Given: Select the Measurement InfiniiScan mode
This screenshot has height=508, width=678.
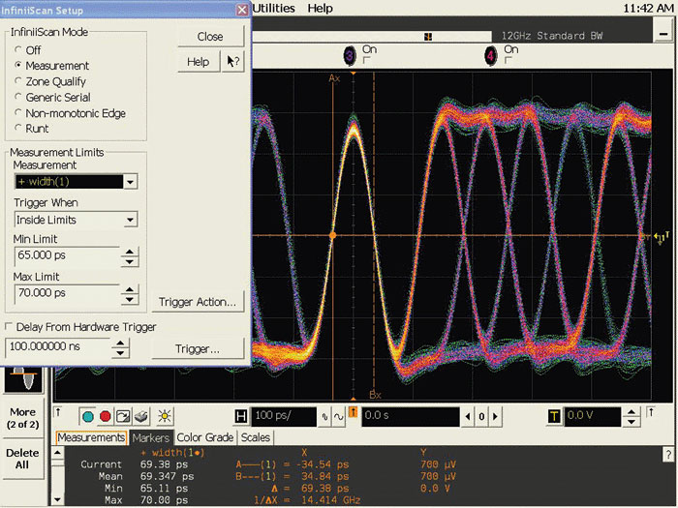Looking at the screenshot, I should (x=18, y=65).
